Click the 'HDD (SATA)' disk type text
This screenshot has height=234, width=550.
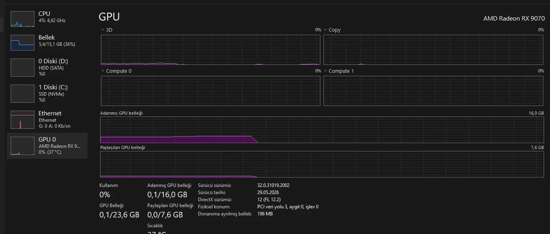click(51, 68)
